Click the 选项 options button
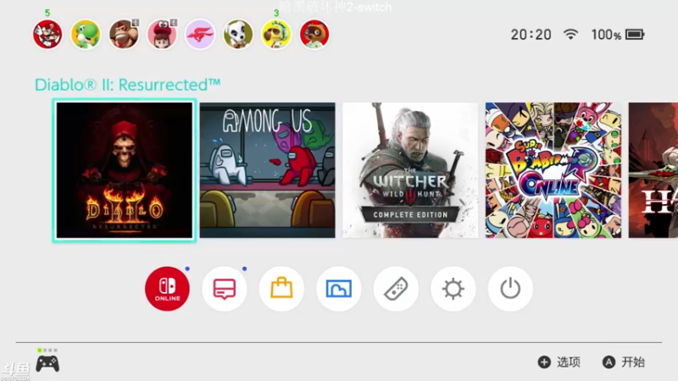 coord(559,362)
